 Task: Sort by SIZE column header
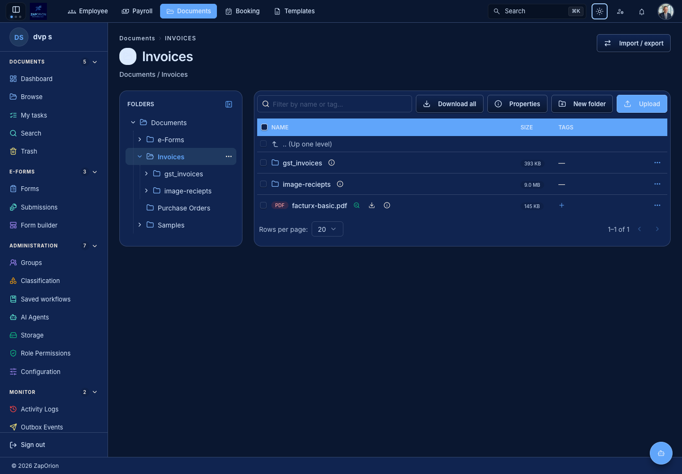527,128
